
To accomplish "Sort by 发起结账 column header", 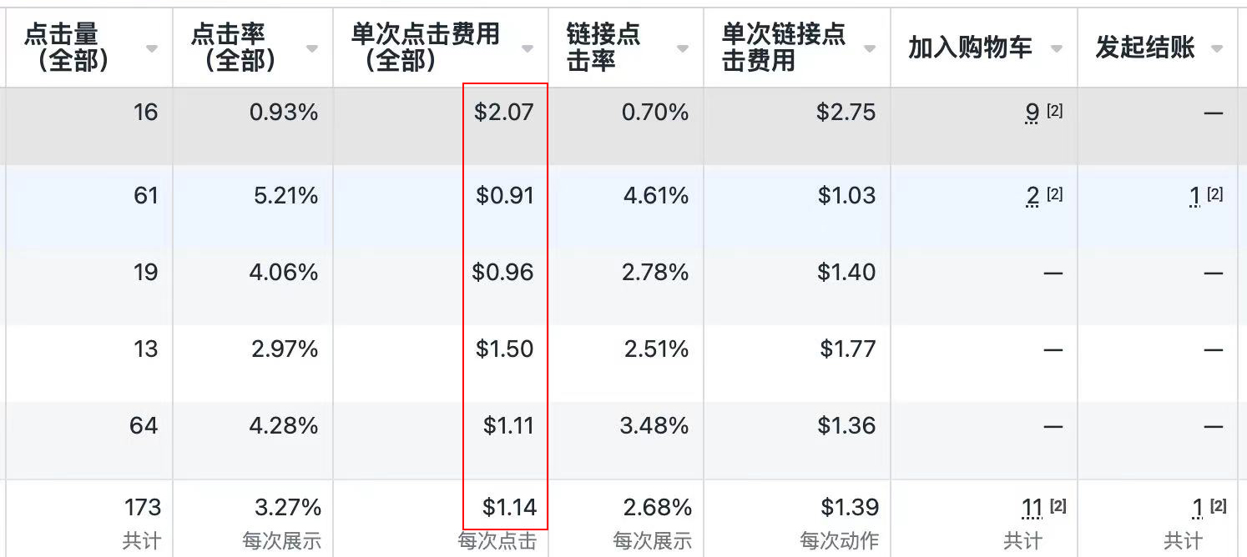I will click(x=1145, y=48).
